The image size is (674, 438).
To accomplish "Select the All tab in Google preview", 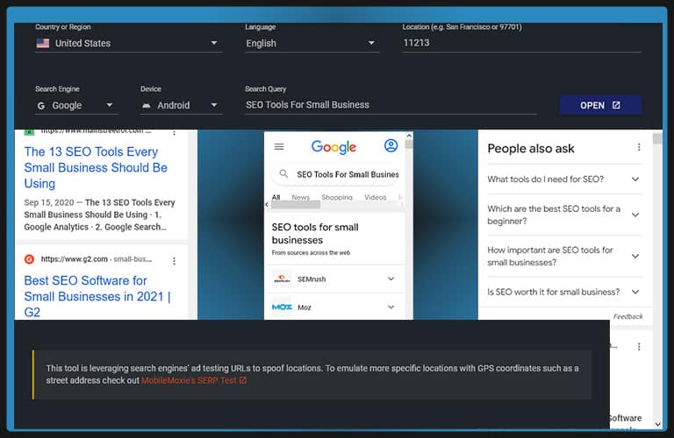I will [276, 197].
